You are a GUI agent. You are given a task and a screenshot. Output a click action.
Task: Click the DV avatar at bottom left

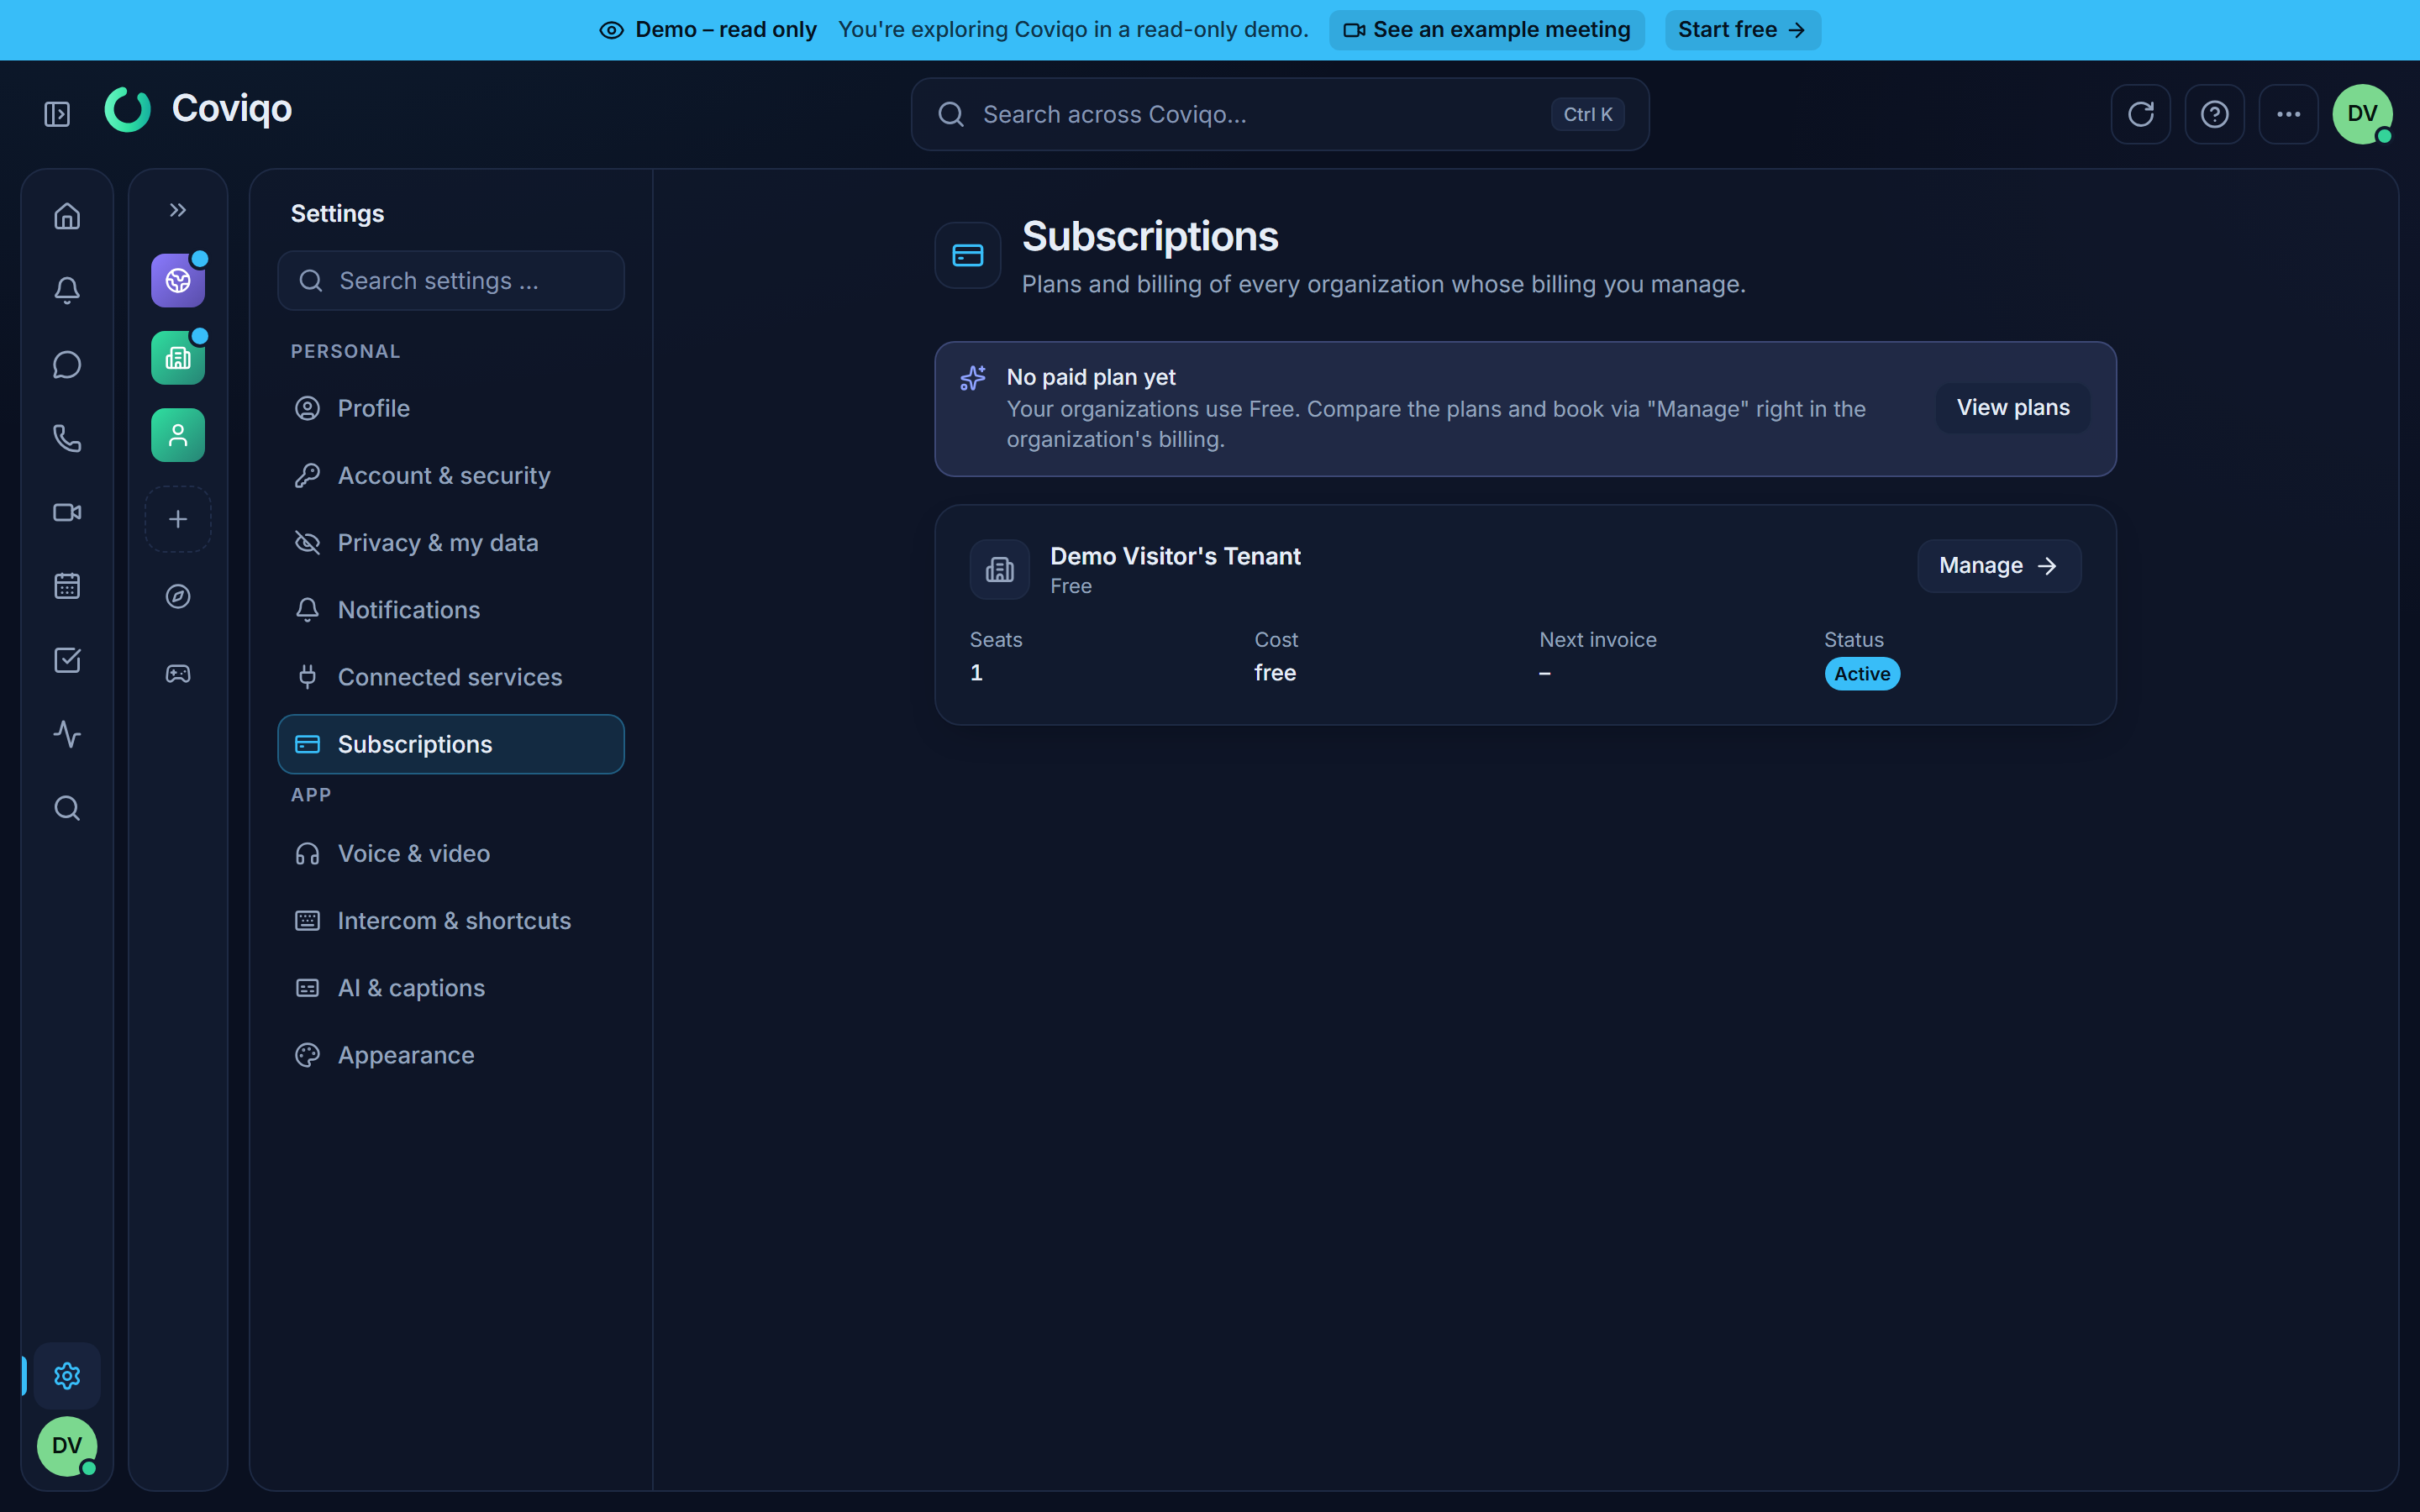click(67, 1446)
